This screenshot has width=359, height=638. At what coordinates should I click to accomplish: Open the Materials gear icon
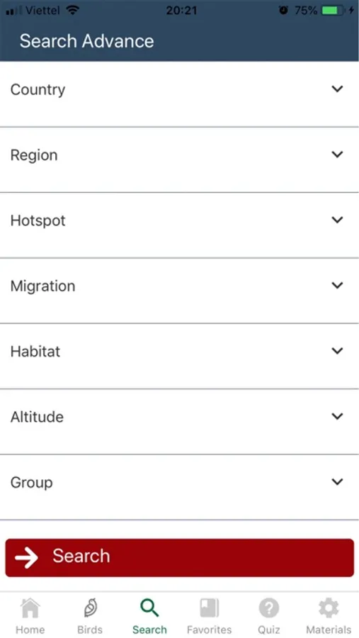(x=329, y=608)
